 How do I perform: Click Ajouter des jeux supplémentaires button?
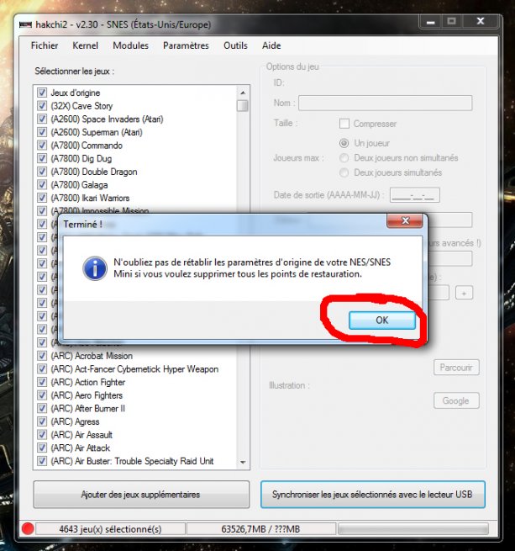tap(140, 495)
